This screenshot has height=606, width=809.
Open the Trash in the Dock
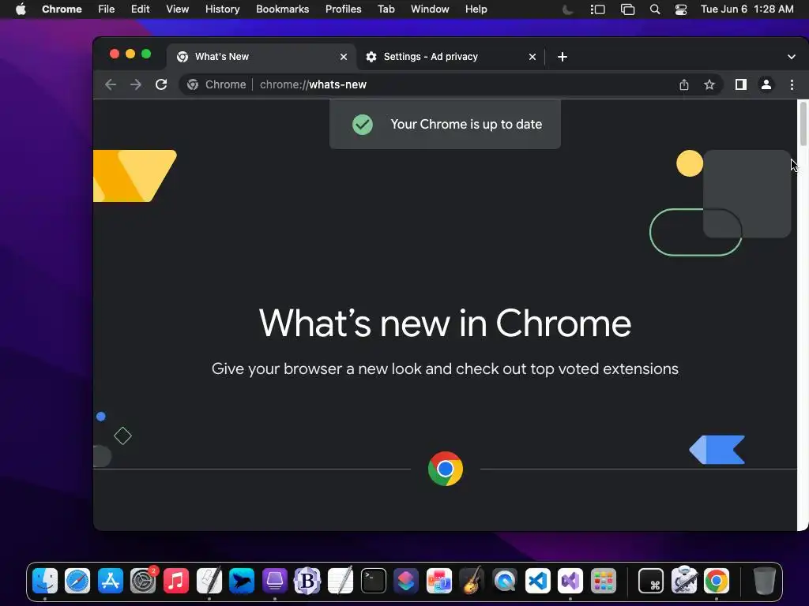coord(764,581)
